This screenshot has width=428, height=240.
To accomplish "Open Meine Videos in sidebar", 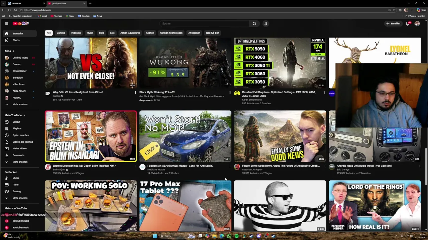I will [x=19, y=148].
